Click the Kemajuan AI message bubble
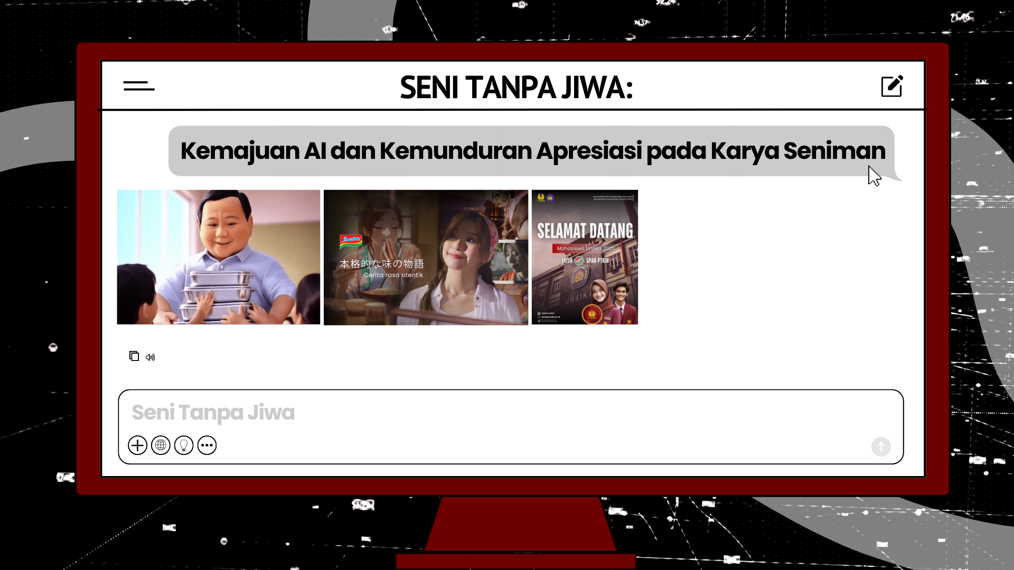This screenshot has height=570, width=1014. (532, 151)
